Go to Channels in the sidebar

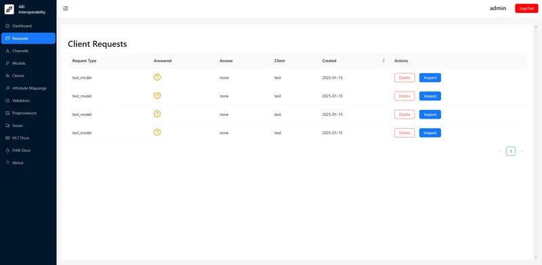tap(28, 51)
